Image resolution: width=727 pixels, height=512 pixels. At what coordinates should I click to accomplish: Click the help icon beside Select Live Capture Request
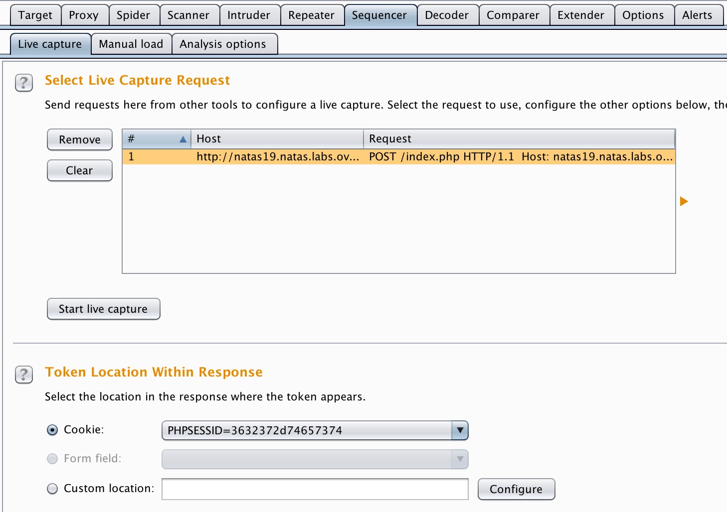click(23, 83)
